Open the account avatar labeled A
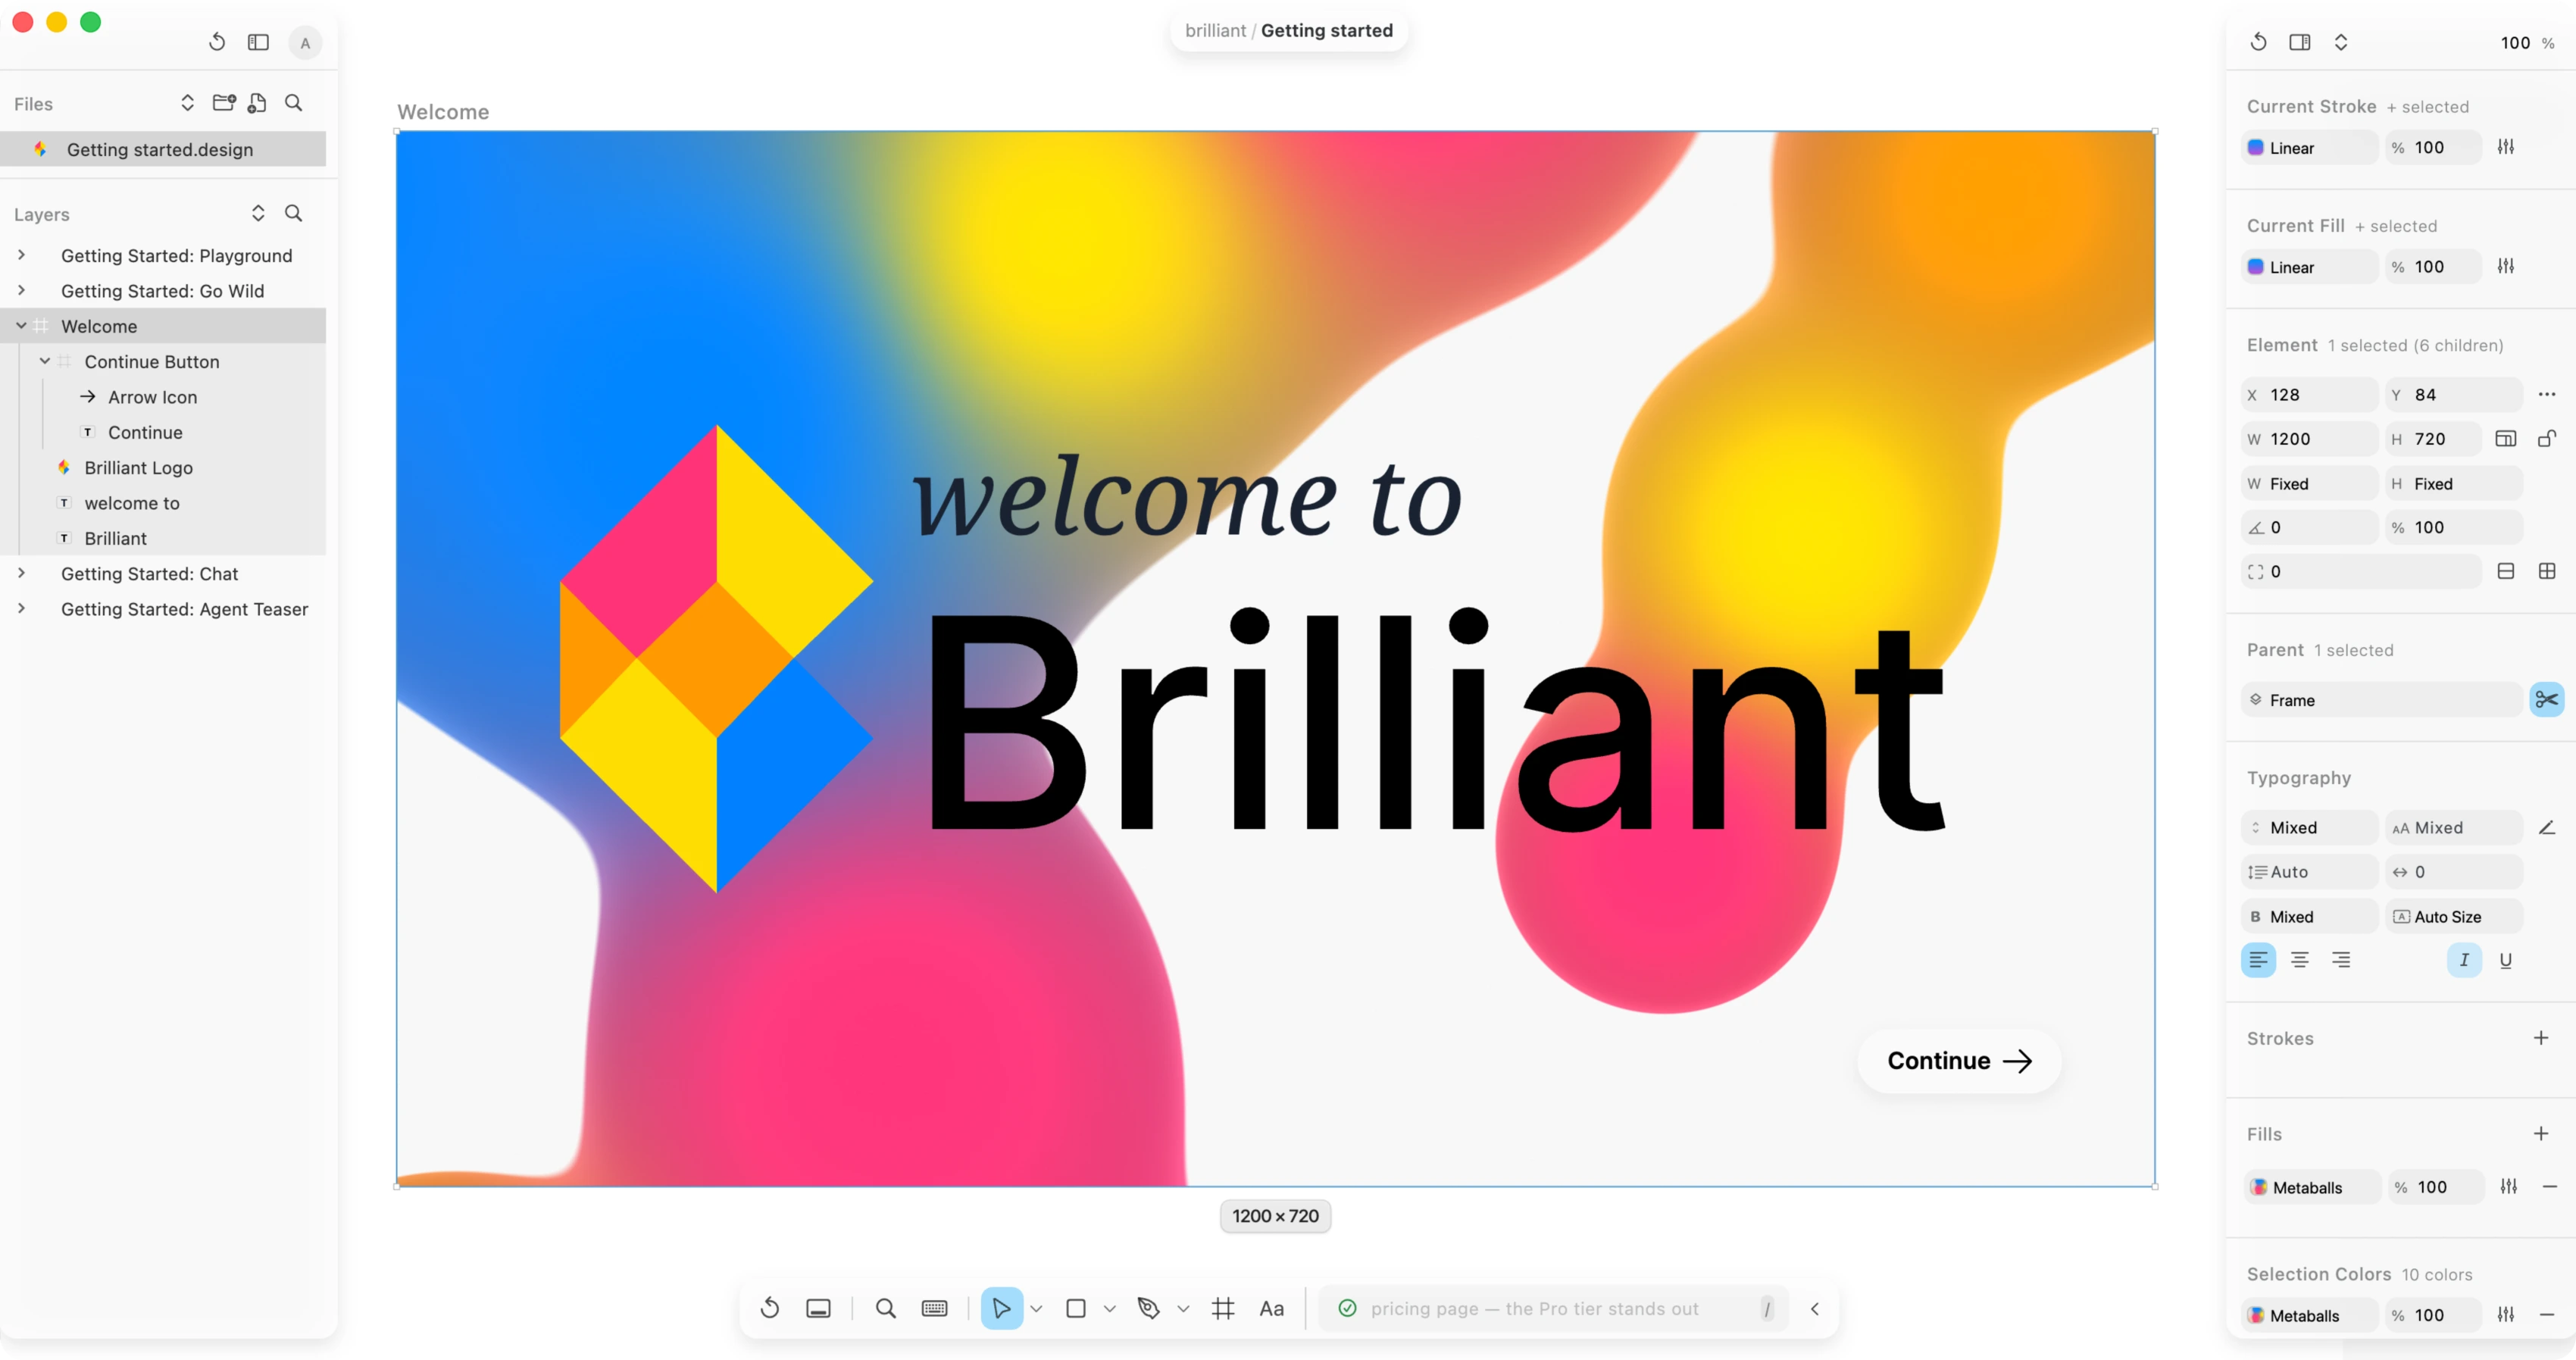This screenshot has width=2576, height=1360. [x=305, y=43]
